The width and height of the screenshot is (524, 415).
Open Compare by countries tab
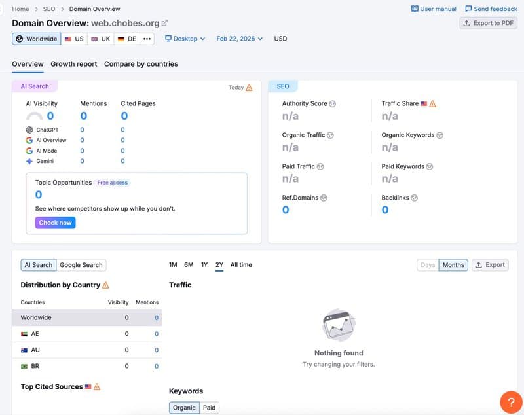coord(141,64)
